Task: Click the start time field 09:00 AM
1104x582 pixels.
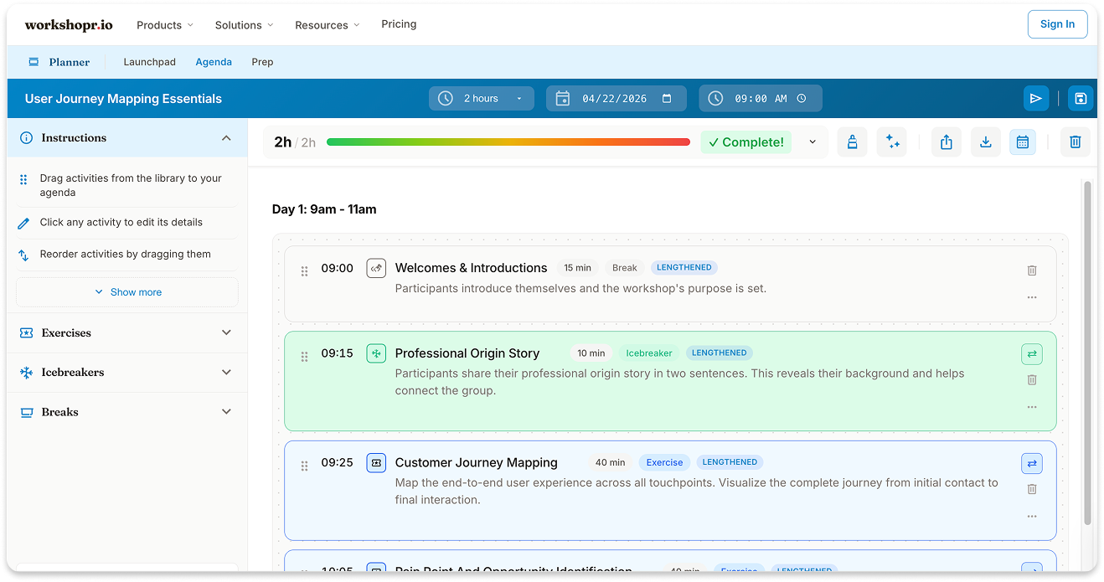Action: coord(761,98)
